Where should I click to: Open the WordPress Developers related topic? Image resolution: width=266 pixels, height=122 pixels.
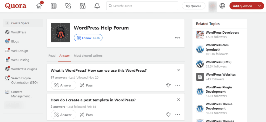[222, 33]
